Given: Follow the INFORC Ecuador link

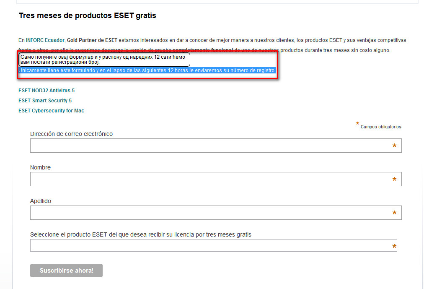Looking at the screenshot, I should pyautogui.click(x=45, y=40).
